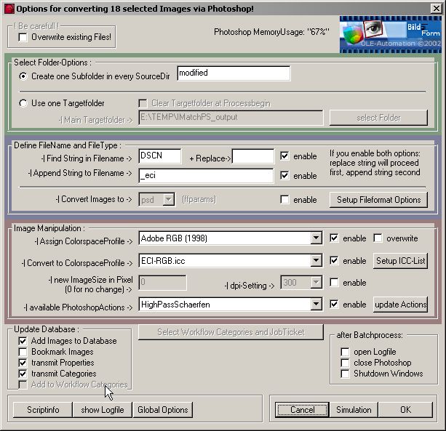Expand the Assign ColorspaceProfile dropdown
The width and height of the screenshot is (446, 431).
point(315,238)
